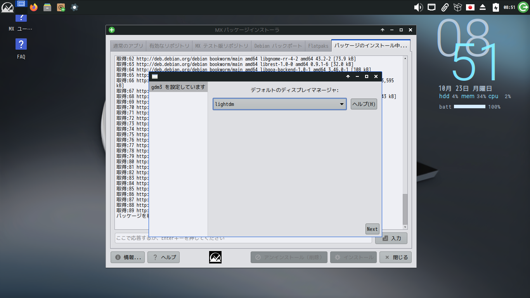This screenshot has height=298, width=530.
Task: Click the 情報... button
Action: coord(128,257)
